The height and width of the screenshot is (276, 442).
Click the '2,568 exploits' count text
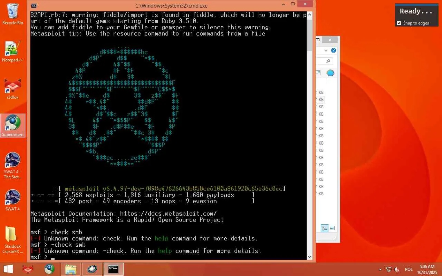click(x=89, y=195)
